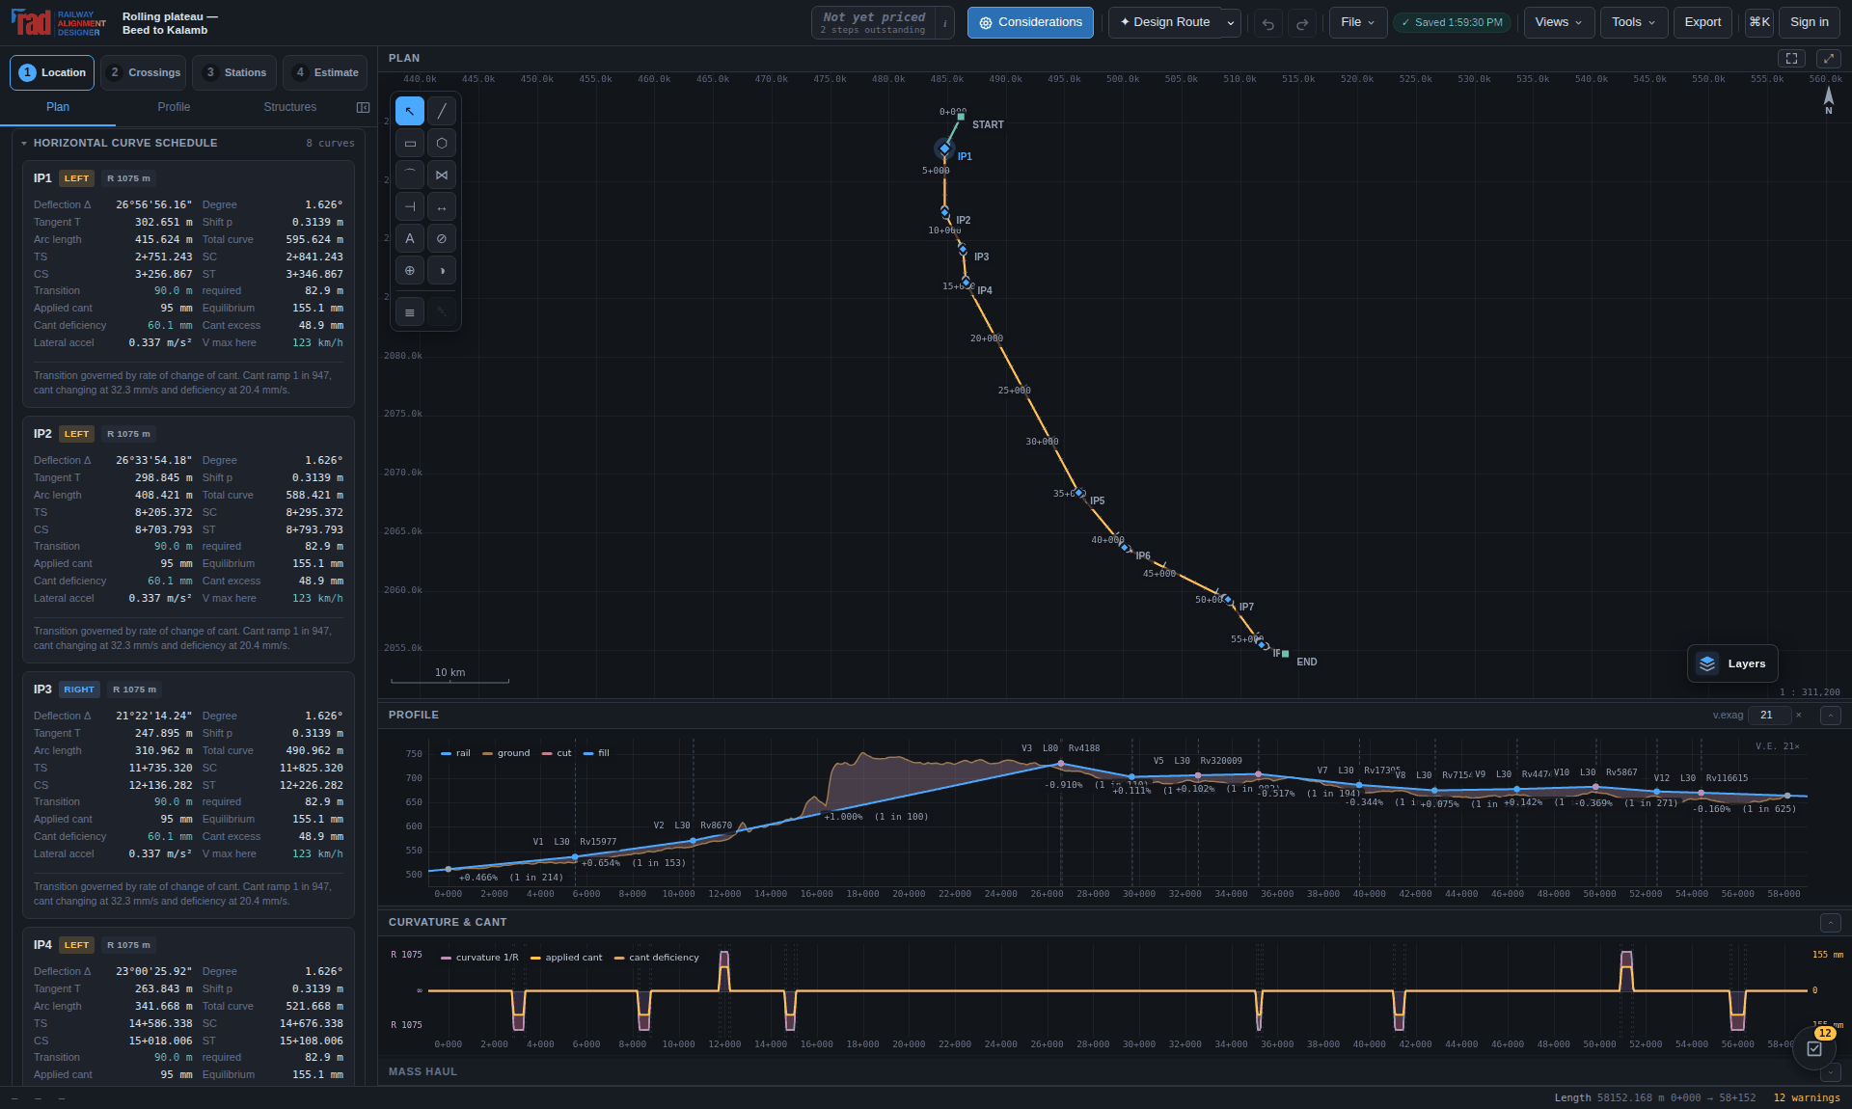
Task: Choose the rectangle tool in plan toolbar
Action: (410, 143)
